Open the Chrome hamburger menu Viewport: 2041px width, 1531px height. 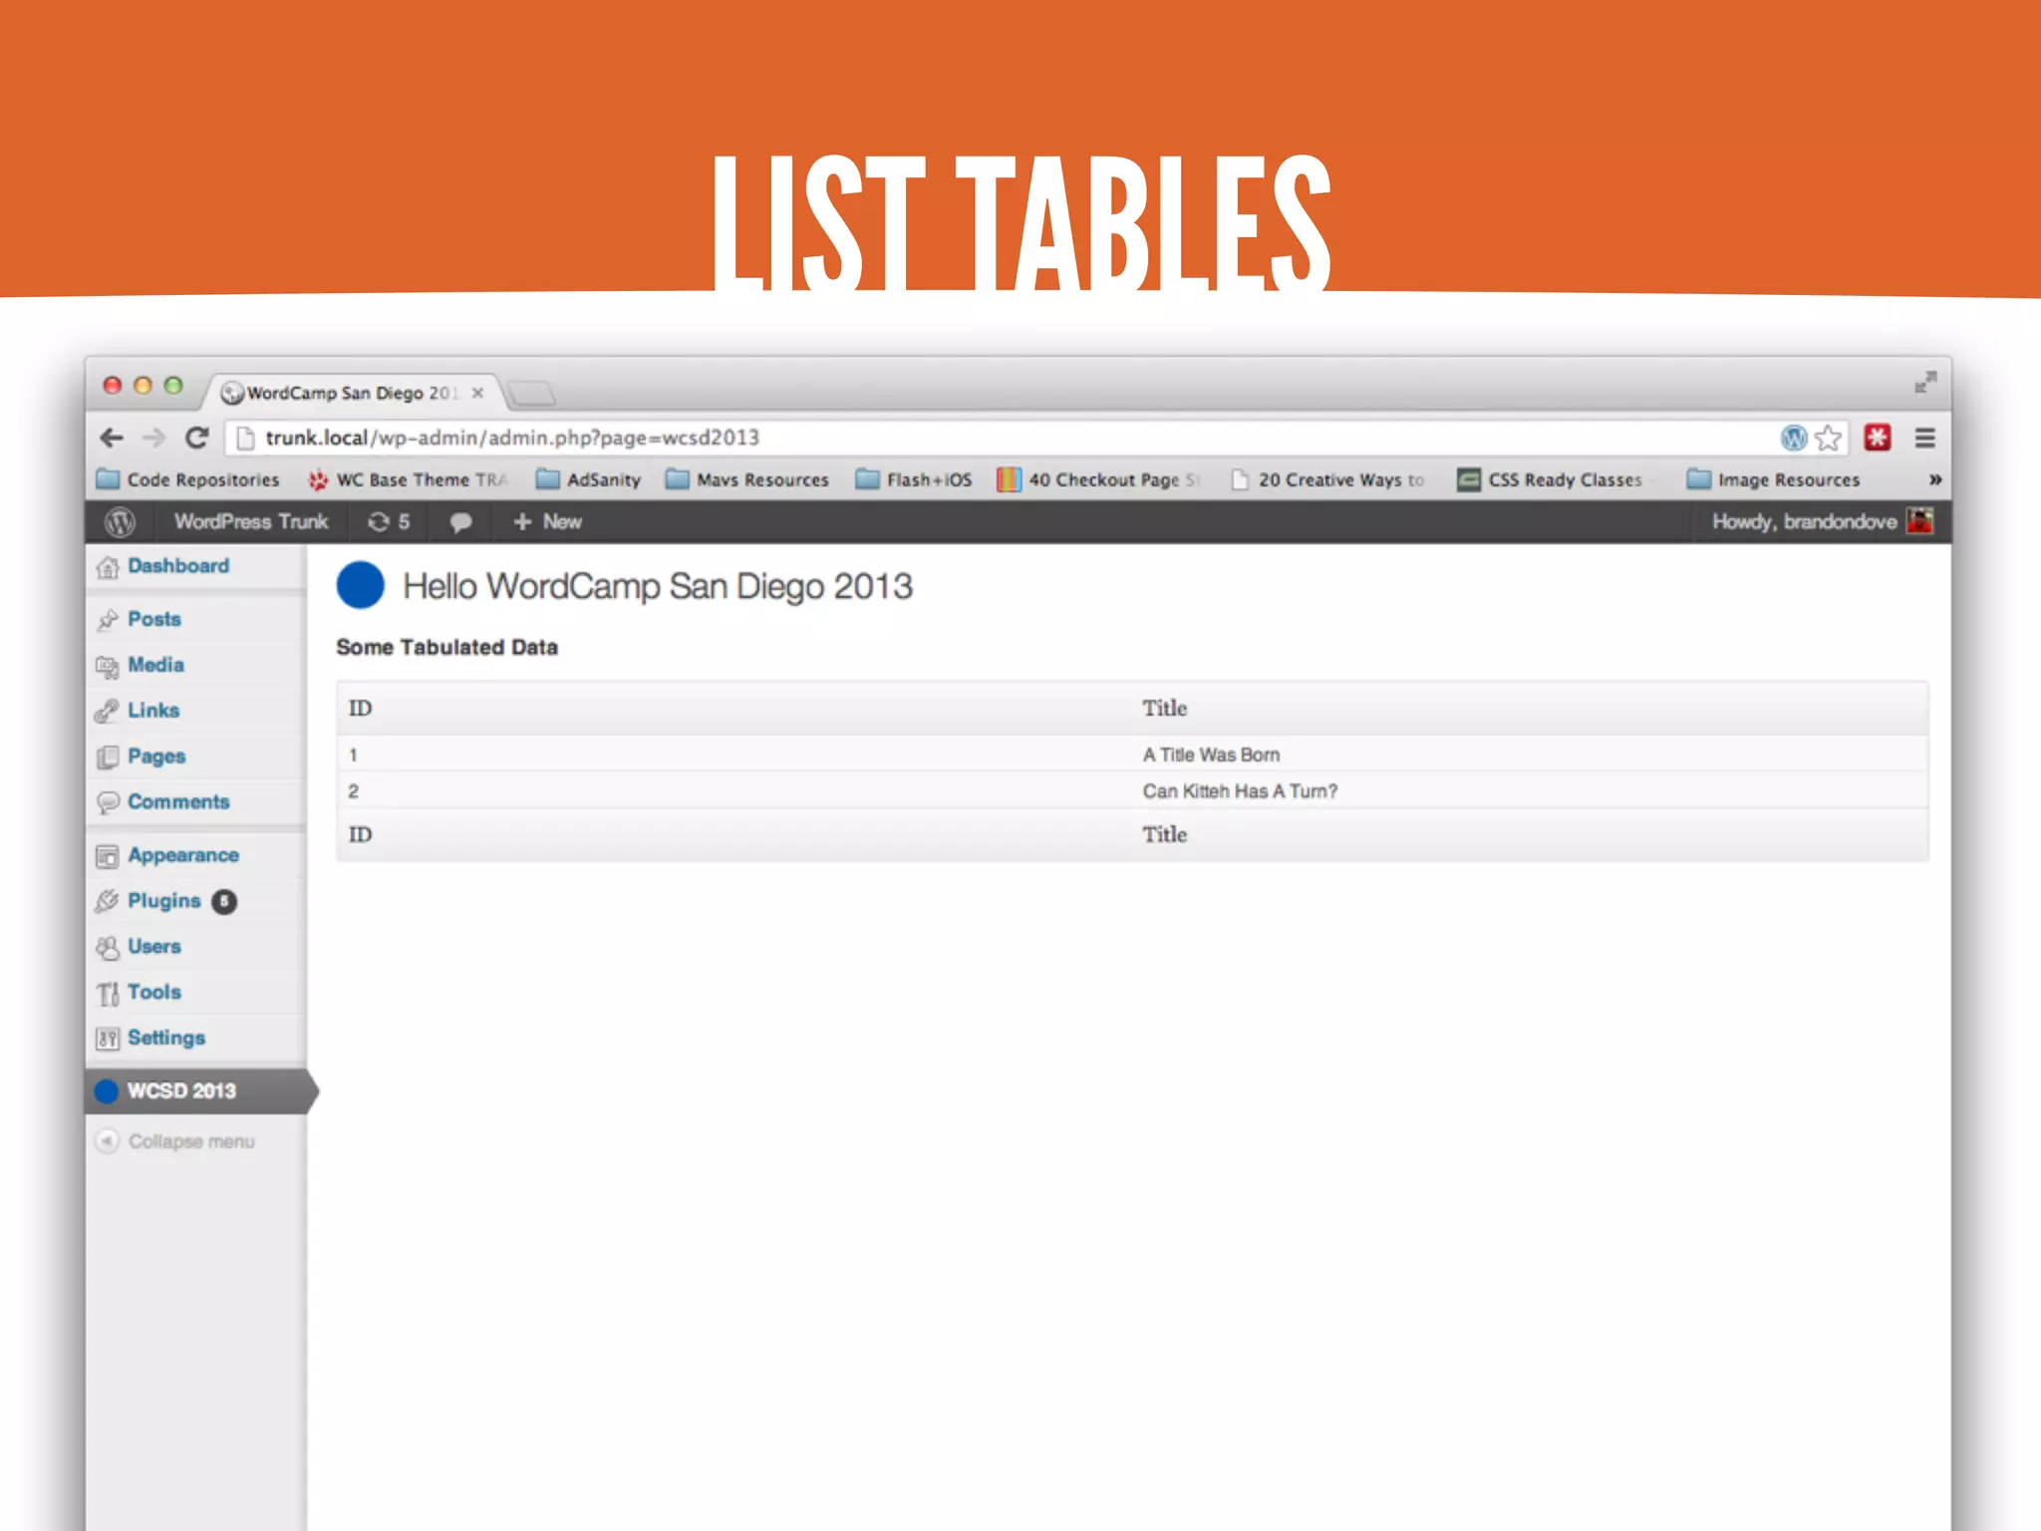tap(1925, 438)
